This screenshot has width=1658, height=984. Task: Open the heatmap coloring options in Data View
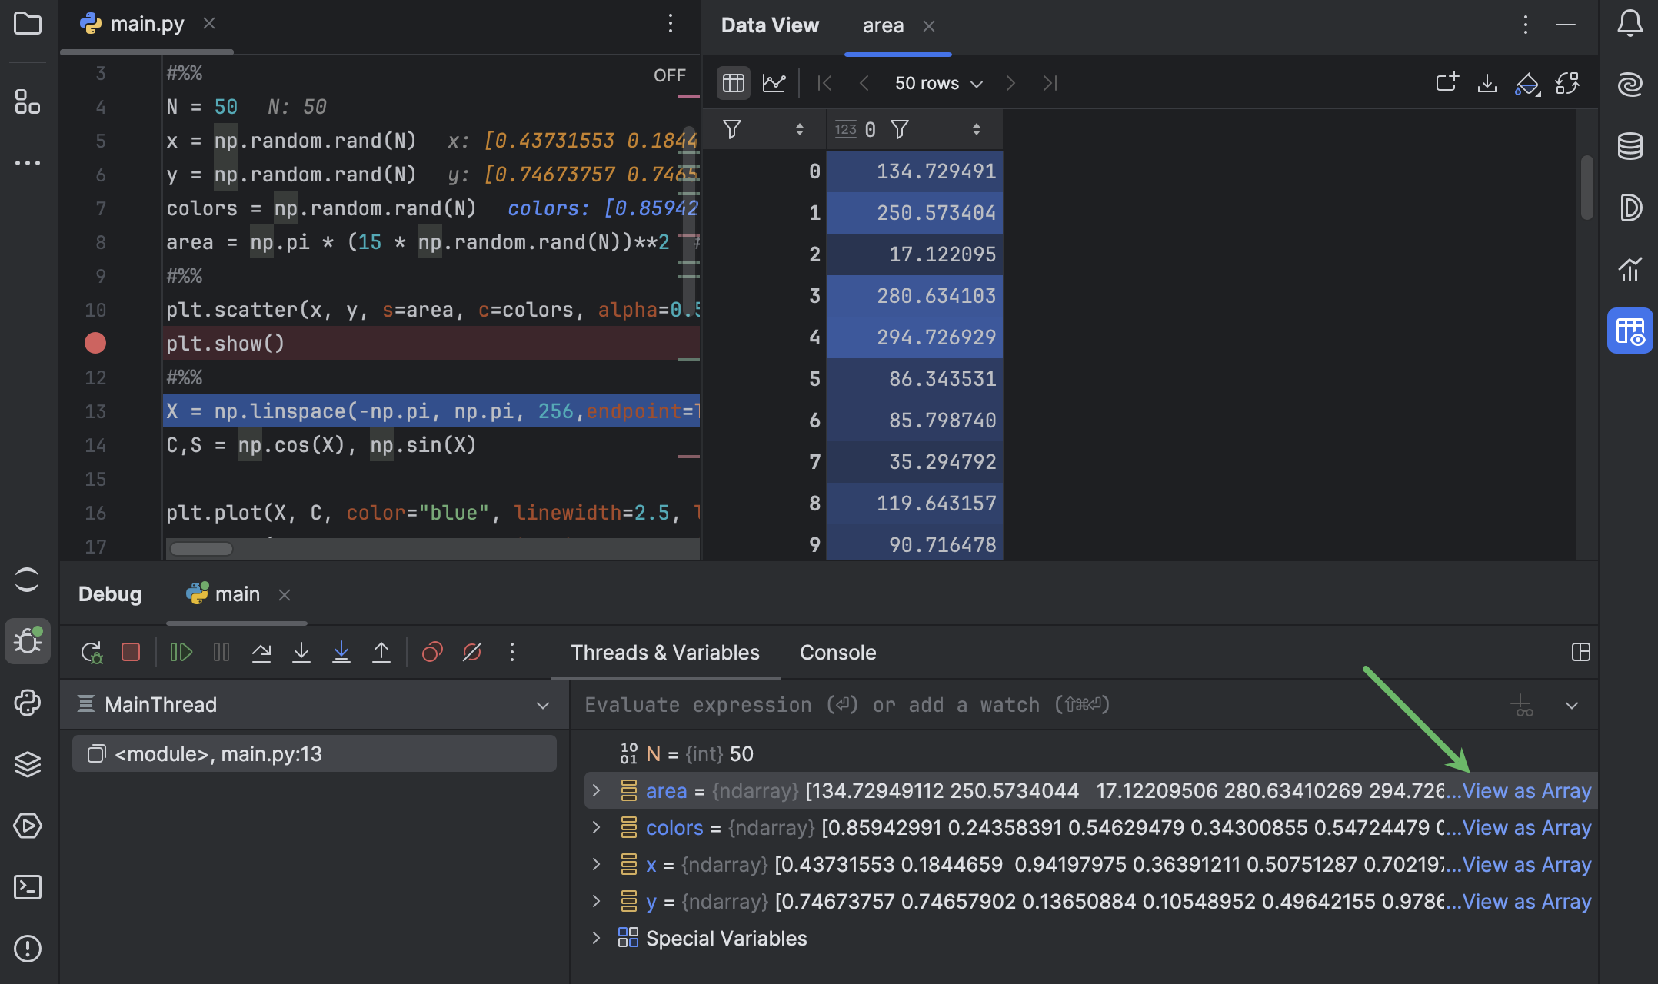click(1527, 83)
